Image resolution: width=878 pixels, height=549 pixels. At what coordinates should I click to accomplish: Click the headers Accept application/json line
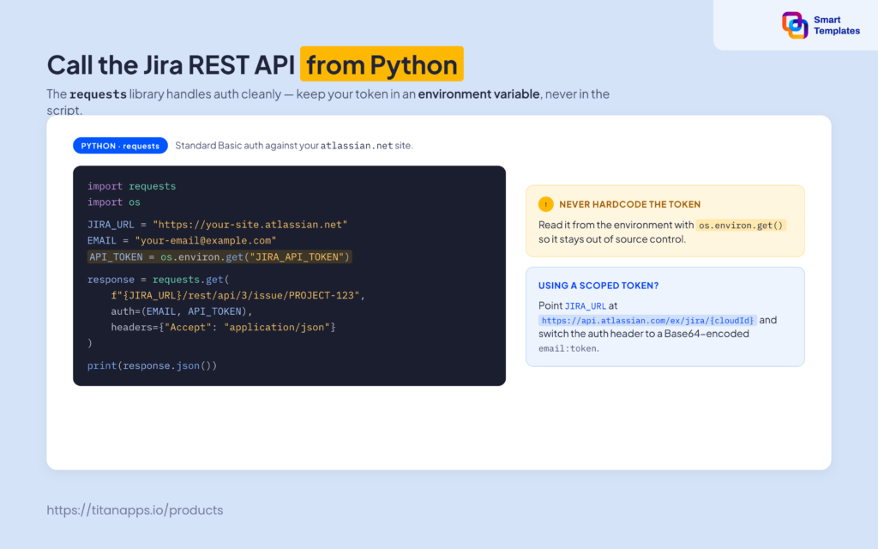(x=223, y=327)
